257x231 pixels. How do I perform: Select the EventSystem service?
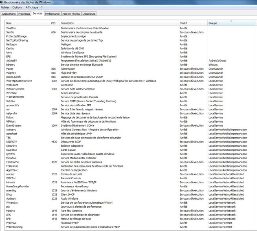point(14,125)
